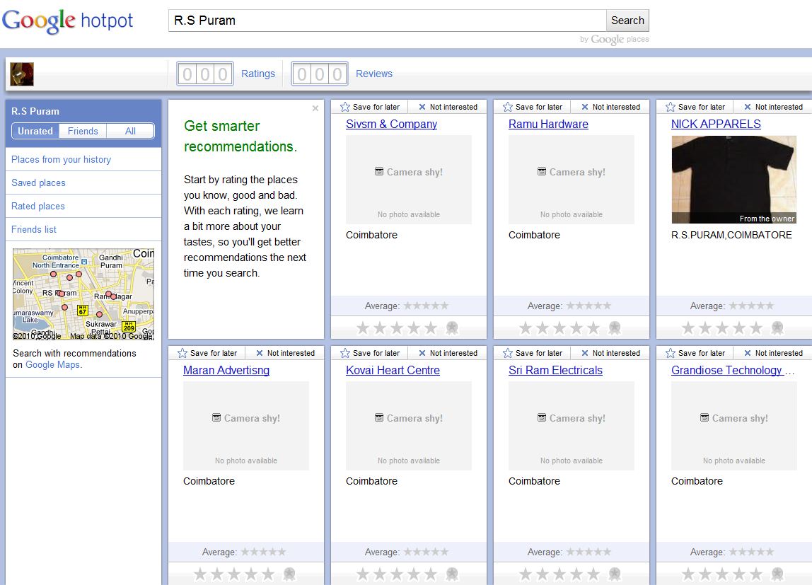Image resolution: width=812 pixels, height=585 pixels.
Task: Click the Save for later star on Grandiose Technology
Action: 670,353
